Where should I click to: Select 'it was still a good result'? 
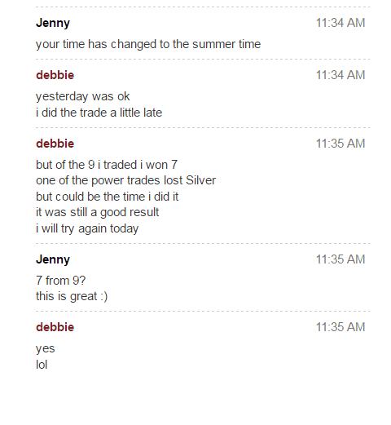coord(97,212)
